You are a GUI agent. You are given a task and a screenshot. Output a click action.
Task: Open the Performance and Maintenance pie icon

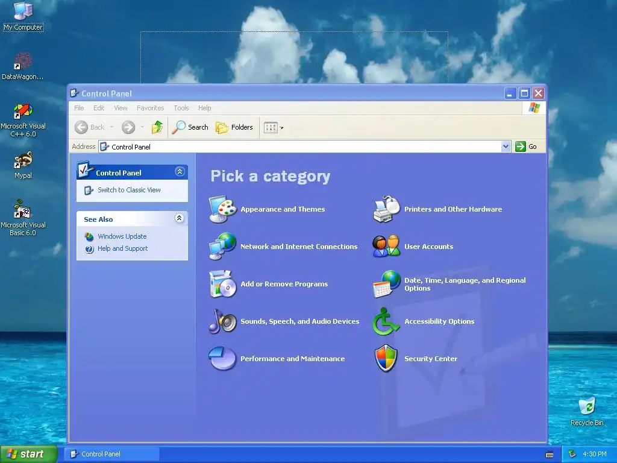click(223, 358)
